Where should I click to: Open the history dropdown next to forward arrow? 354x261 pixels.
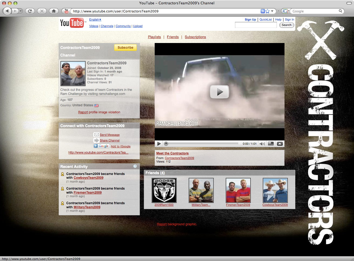21,11
